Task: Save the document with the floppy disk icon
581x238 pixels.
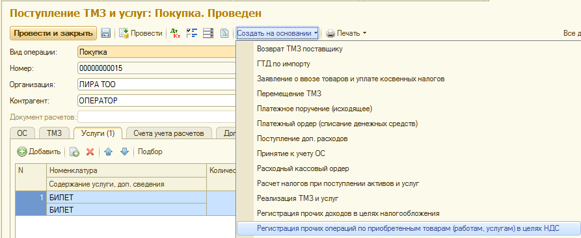Action: pos(106,33)
